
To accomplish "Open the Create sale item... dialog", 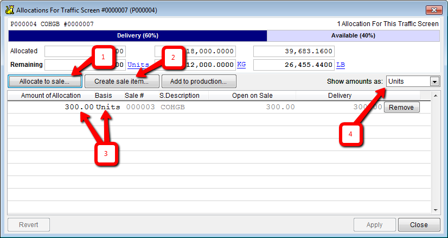I will pos(121,82).
